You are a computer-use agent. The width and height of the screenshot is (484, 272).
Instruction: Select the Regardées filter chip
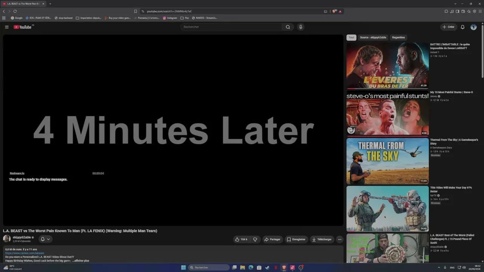click(399, 37)
